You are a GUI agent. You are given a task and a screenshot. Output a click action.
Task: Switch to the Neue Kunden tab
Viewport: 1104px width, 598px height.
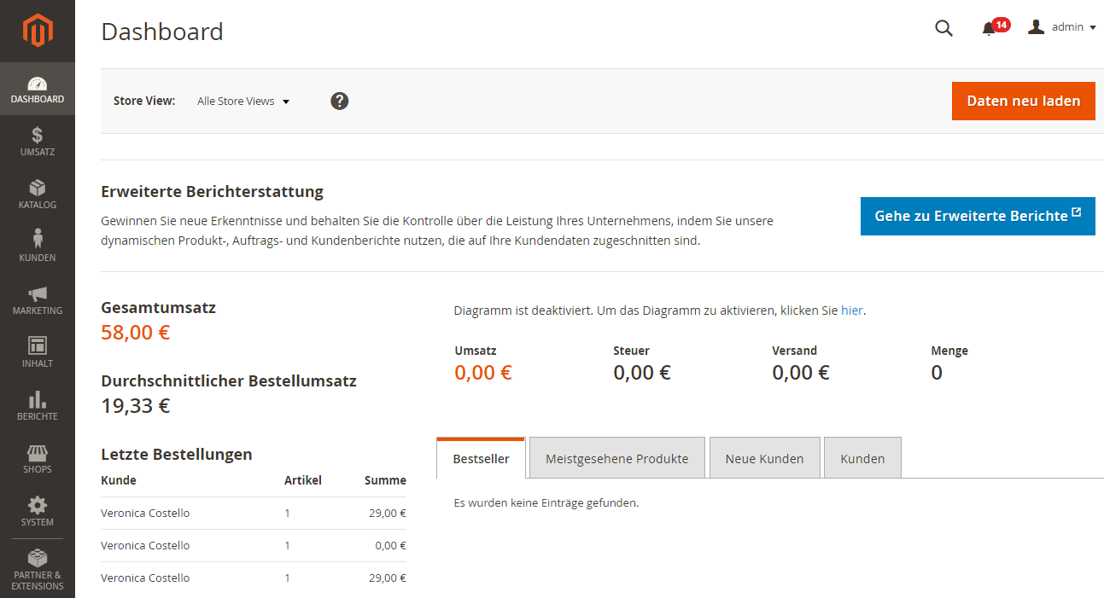tap(764, 457)
